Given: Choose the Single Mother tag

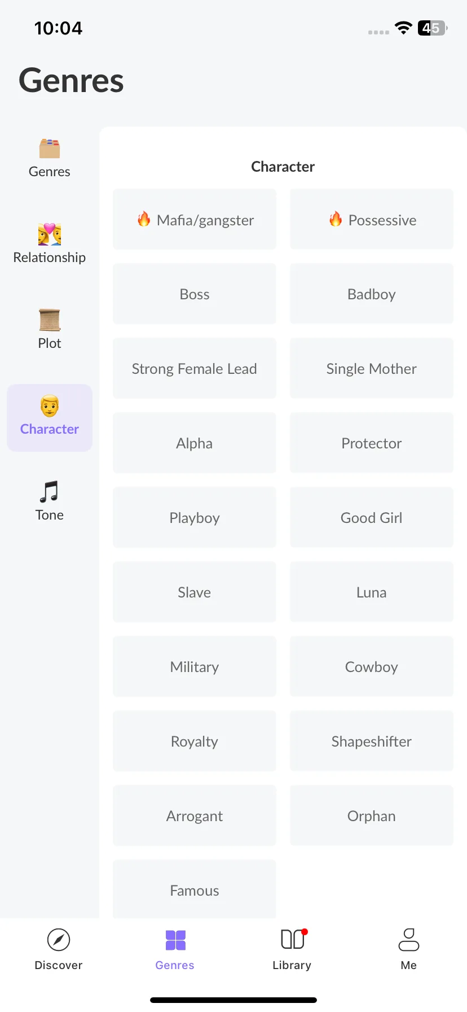Looking at the screenshot, I should [x=372, y=368].
